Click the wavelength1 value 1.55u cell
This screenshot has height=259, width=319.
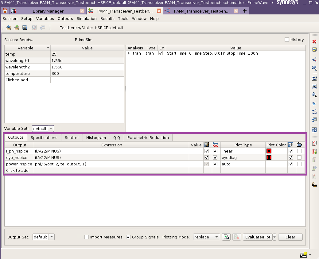click(87, 60)
